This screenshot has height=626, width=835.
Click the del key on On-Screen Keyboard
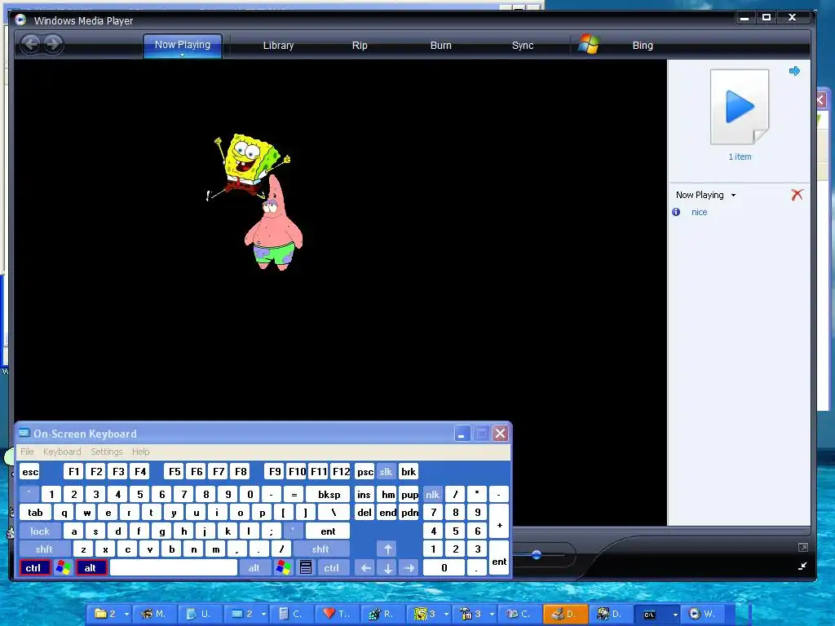364,513
